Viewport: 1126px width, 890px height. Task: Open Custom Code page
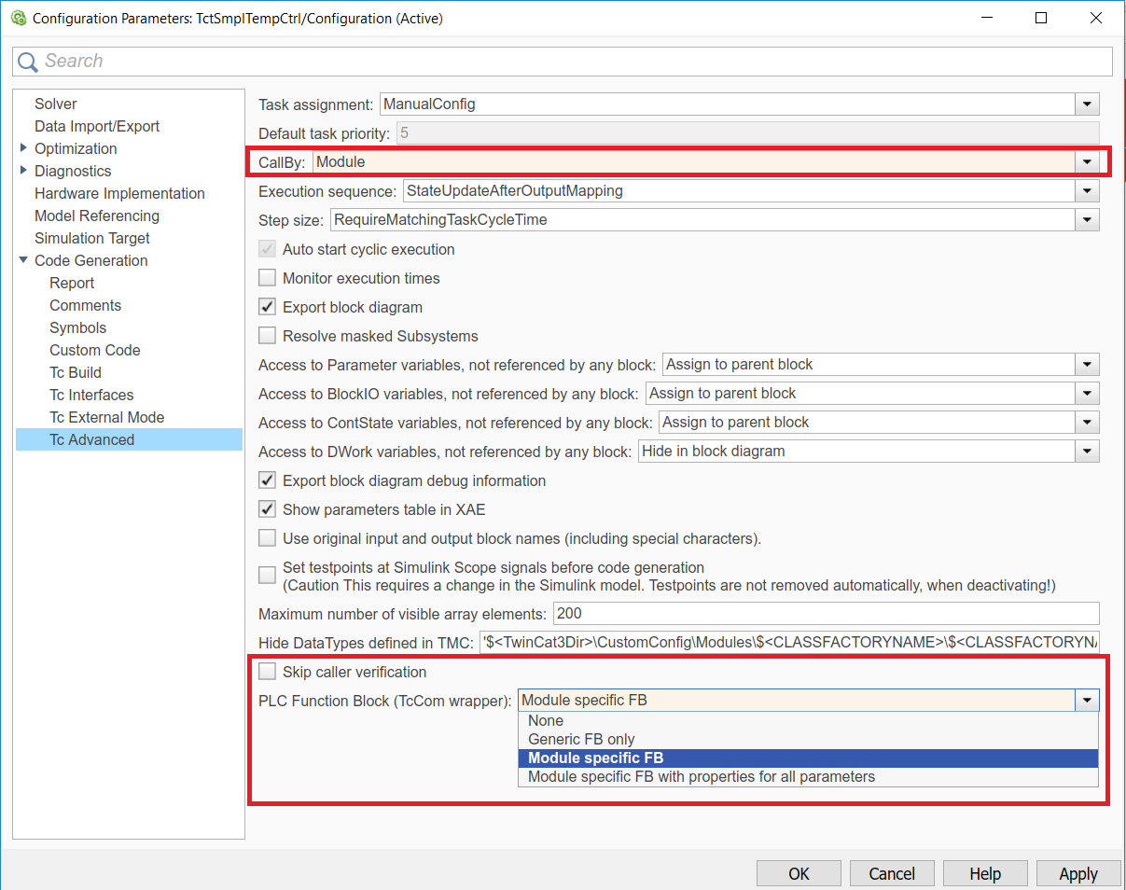tap(95, 350)
